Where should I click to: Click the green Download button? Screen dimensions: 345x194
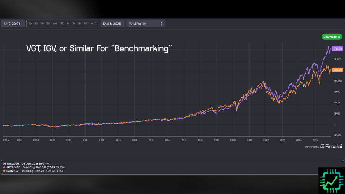click(332, 37)
